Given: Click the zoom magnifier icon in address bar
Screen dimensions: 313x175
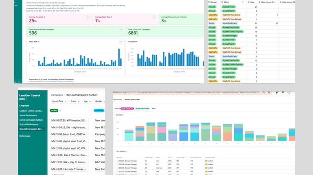Looking at the screenshot, I should click(x=264, y=92).
